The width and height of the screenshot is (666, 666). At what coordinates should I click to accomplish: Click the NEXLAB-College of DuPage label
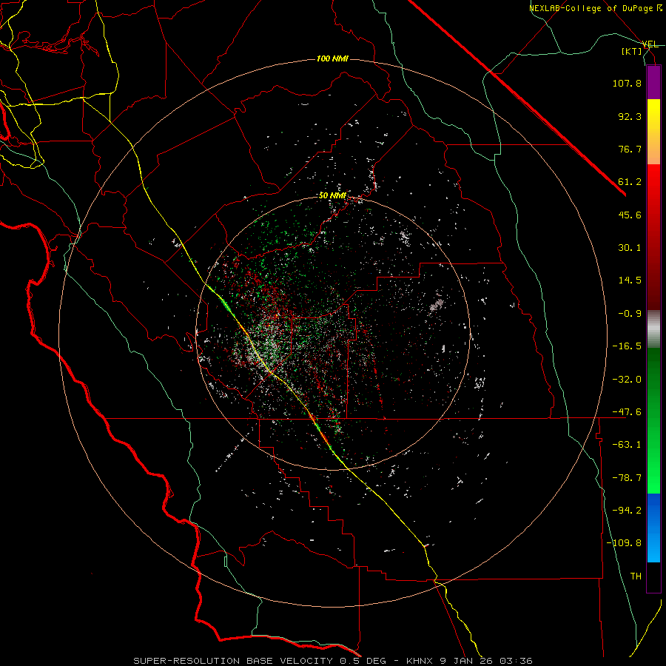tap(595, 8)
